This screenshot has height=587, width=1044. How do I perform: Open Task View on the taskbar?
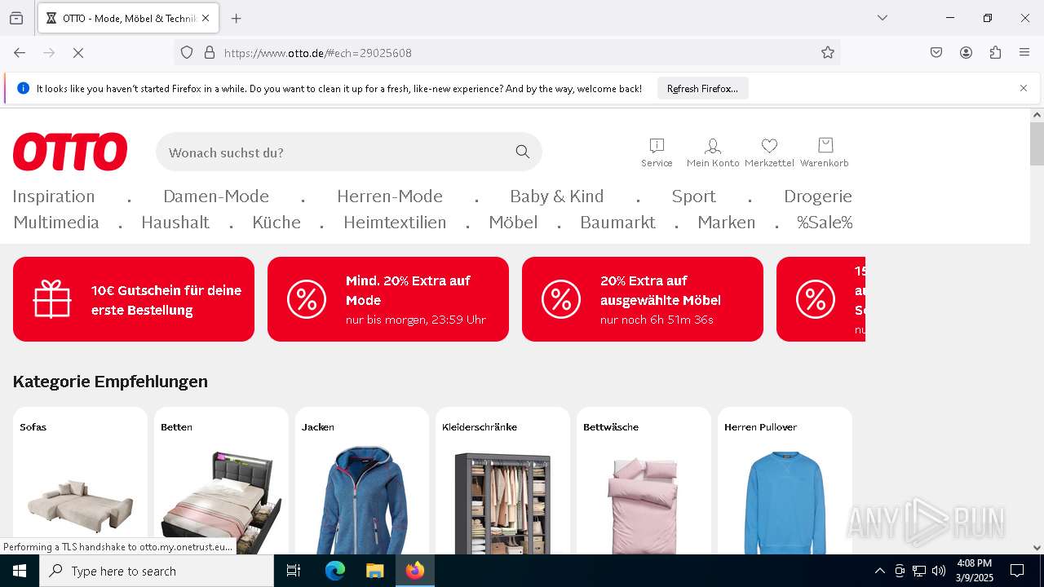pos(294,571)
